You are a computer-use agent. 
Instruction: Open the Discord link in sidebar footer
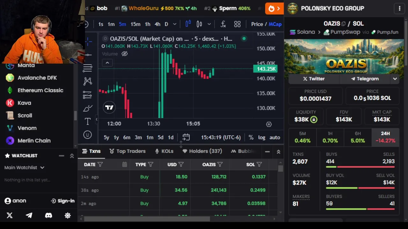pos(48,215)
